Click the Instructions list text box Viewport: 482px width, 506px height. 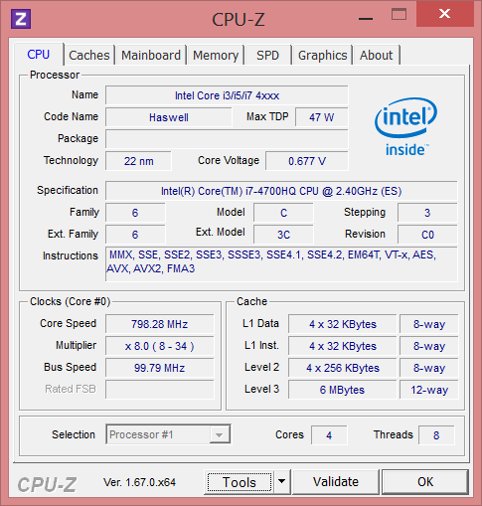click(281, 263)
